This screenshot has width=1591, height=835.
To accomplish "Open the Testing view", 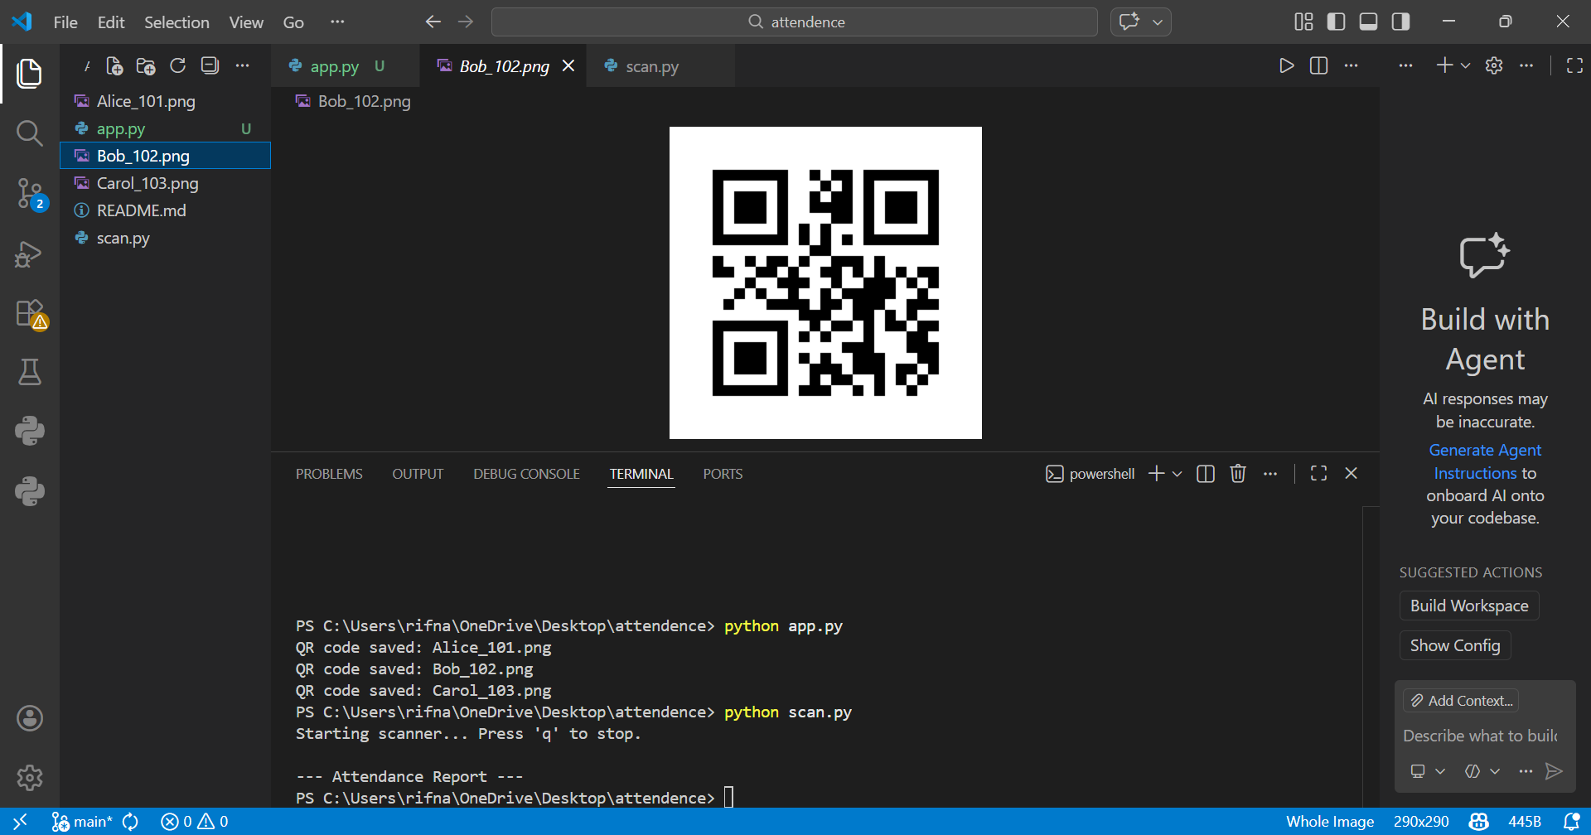I will point(30,372).
